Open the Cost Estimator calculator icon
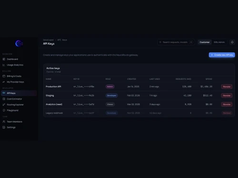 coord(4,99)
